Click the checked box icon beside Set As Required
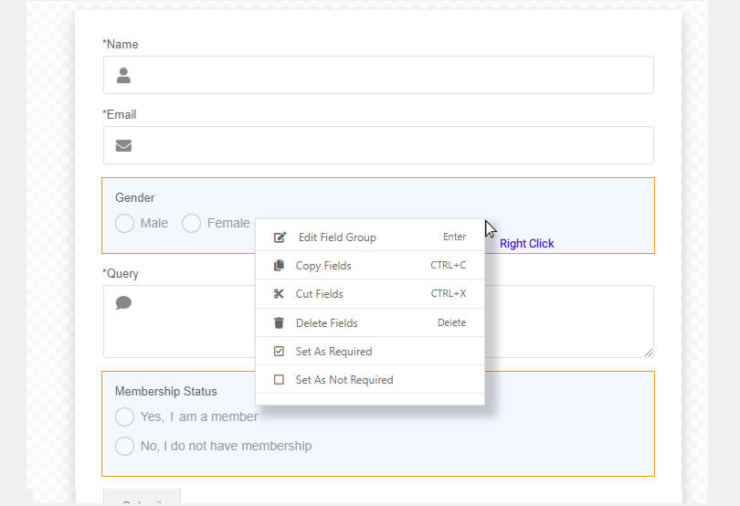 (279, 351)
